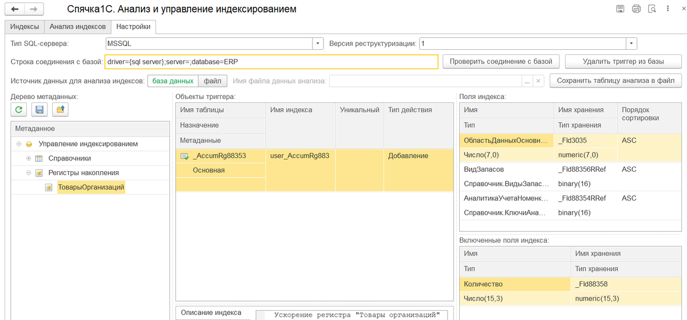Open the Версия реструктуризации dropdown arrow
687x320 pixels.
(631, 44)
